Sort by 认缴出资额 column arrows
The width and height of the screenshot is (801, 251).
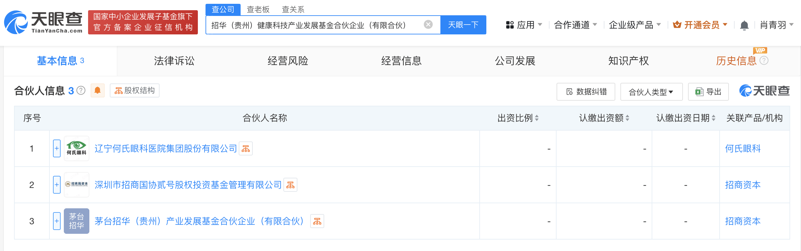pos(627,118)
